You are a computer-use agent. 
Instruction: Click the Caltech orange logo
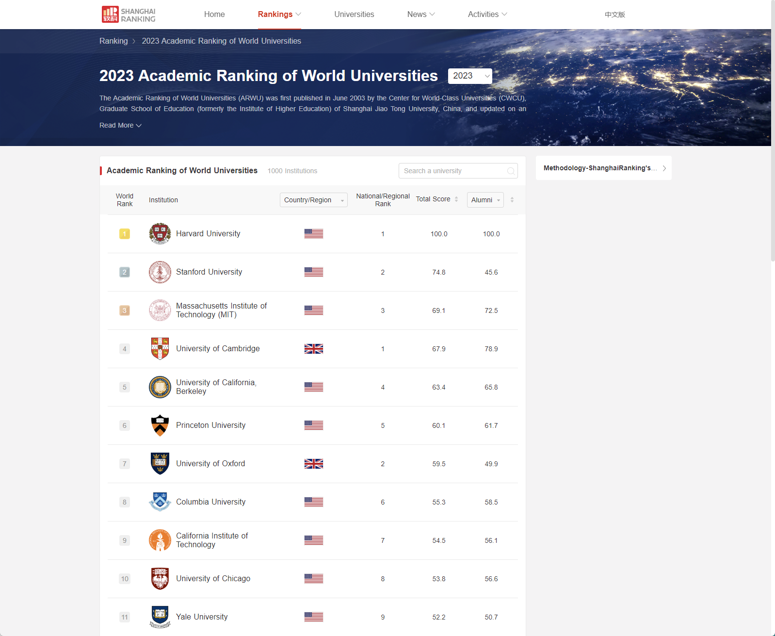[x=160, y=540]
